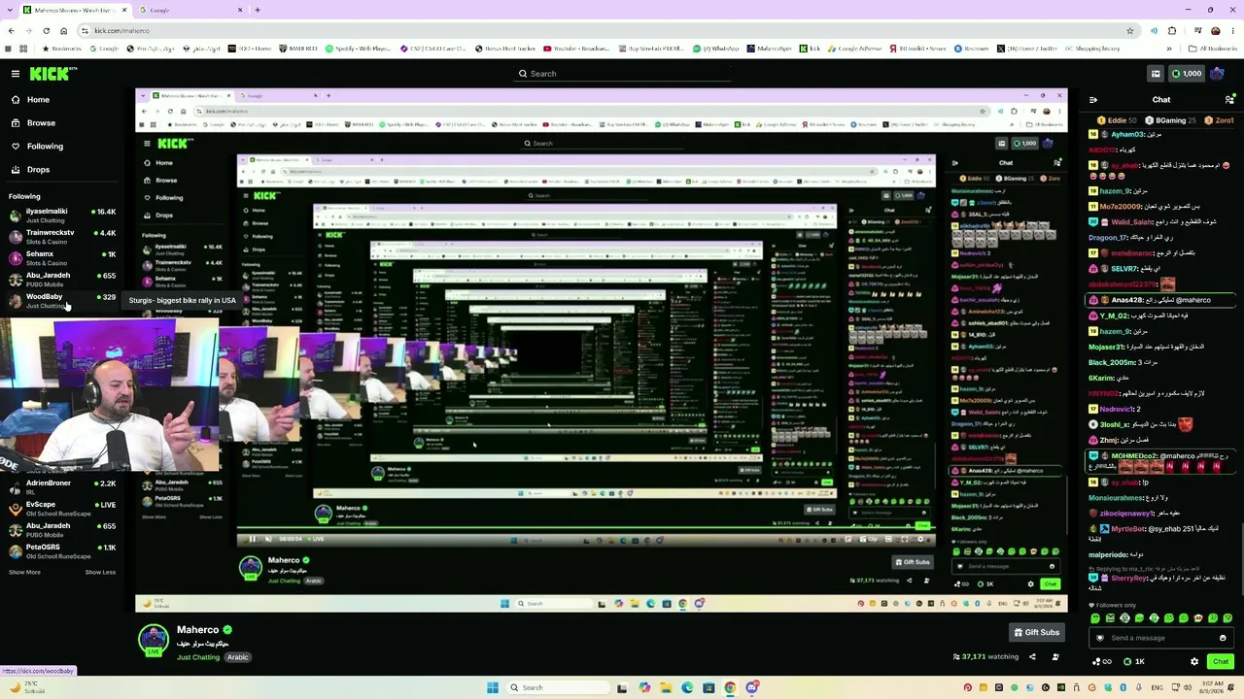This screenshot has height=699, width=1244.
Task: Click the Kick search field
Action: pyautogui.click(x=622, y=74)
